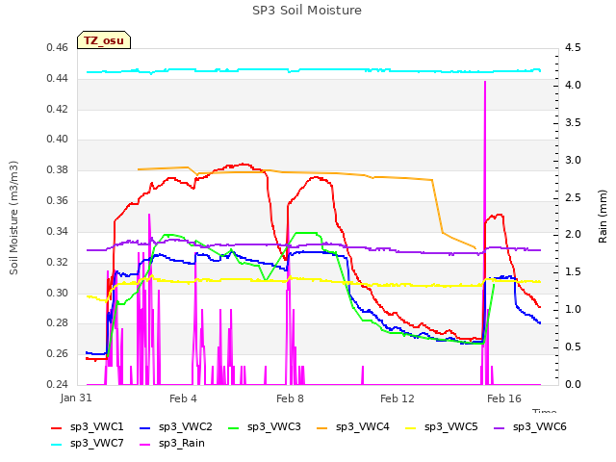Toggle the sp3_VWC6 legend entry
The image size is (616, 462).
(530, 426)
